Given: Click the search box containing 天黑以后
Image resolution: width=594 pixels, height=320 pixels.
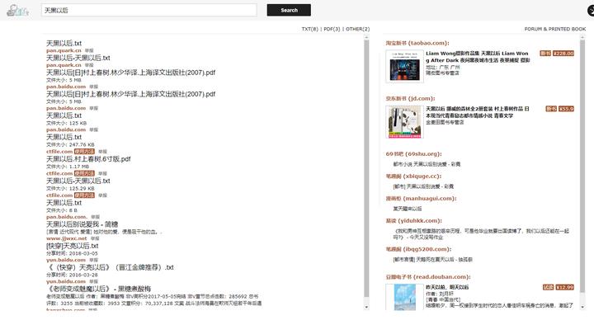Looking at the screenshot, I should pyautogui.click(x=148, y=10).
